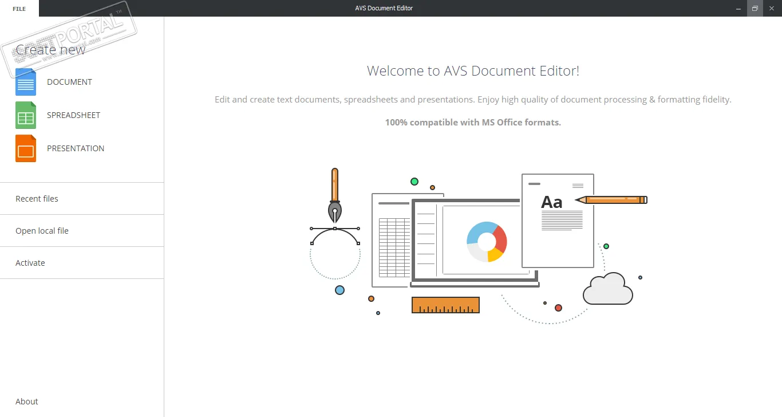Restore down the window

(755, 8)
